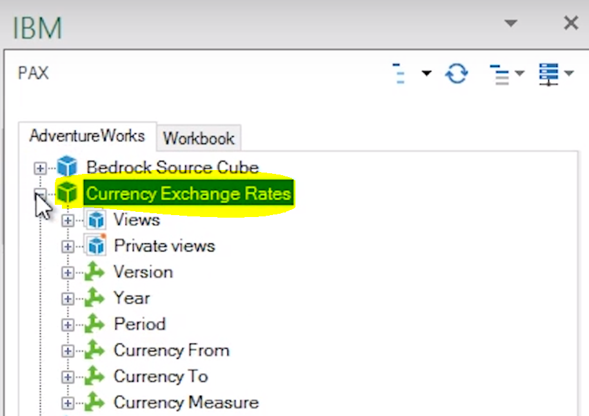Select the Private views label
Screen dimensions: 589x416
pyautogui.click(x=164, y=246)
